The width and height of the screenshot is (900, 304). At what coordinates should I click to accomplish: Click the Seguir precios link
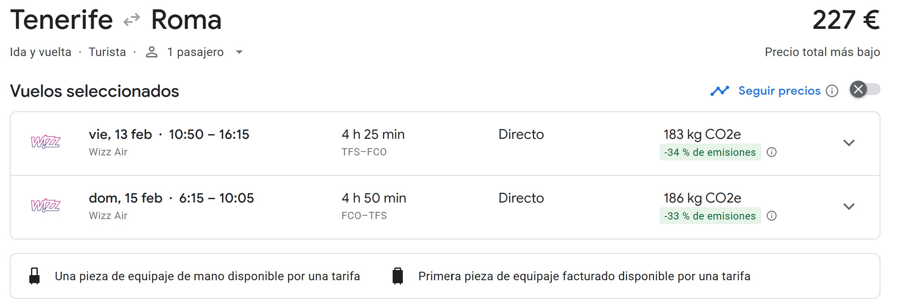(x=779, y=91)
